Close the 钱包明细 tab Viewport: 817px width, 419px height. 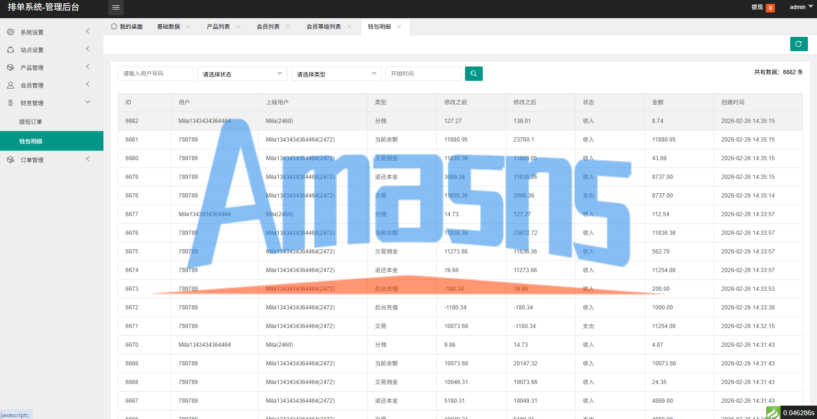399,27
